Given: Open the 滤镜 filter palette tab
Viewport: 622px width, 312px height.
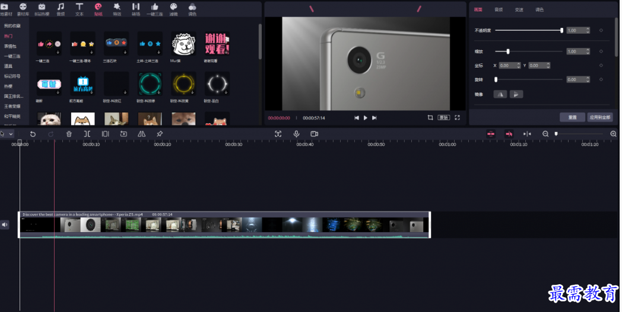Looking at the screenshot, I should tap(173, 9).
